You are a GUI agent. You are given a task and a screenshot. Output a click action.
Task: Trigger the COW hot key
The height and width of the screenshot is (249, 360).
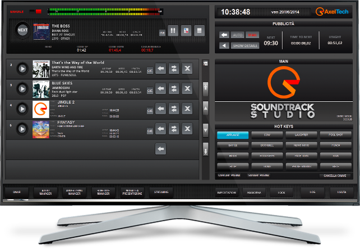(x=267, y=135)
